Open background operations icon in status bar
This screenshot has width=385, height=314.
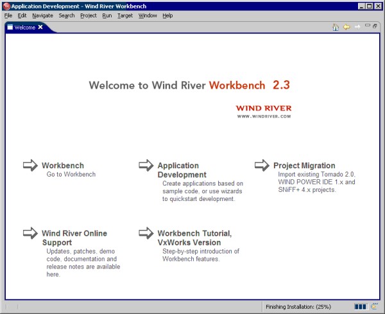click(x=374, y=306)
